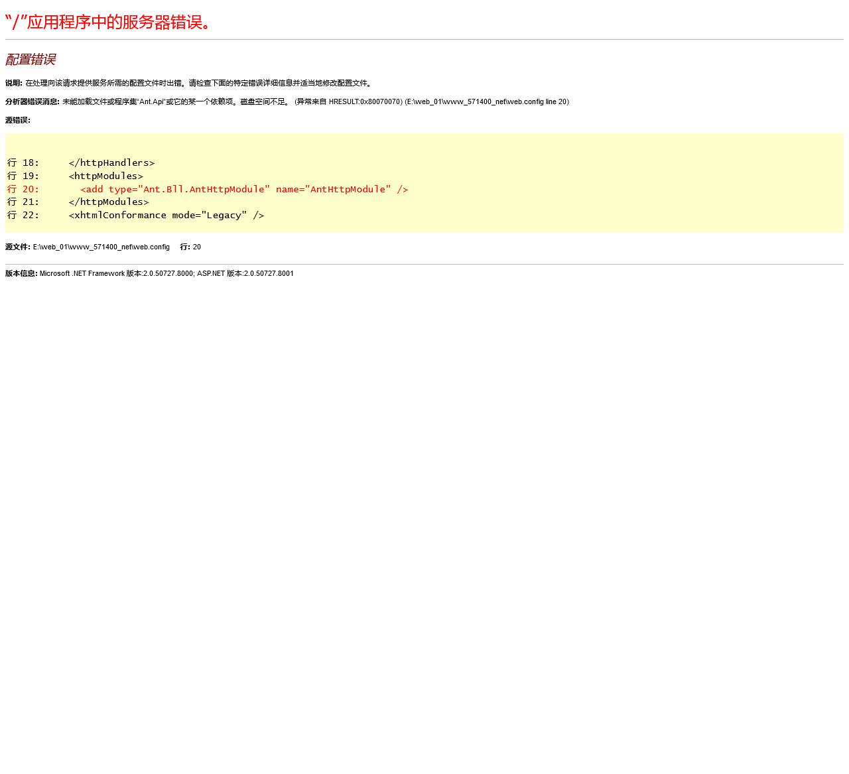Click source line 18 closing httpHandlers tag
The height and width of the screenshot is (774, 849).
coord(81,162)
